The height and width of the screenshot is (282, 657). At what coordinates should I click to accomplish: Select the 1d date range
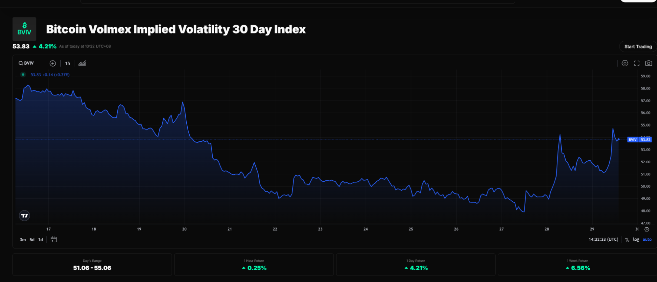(40, 240)
